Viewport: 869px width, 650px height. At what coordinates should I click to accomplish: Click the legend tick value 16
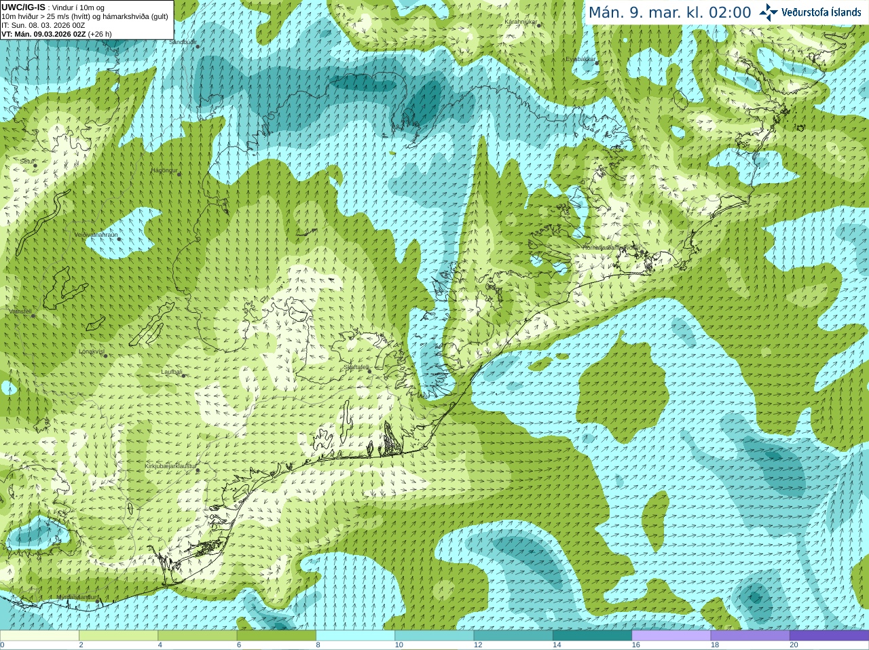point(635,645)
